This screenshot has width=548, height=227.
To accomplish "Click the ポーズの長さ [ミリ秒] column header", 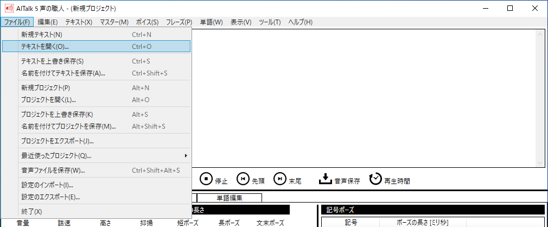I will pyautogui.click(x=423, y=223).
